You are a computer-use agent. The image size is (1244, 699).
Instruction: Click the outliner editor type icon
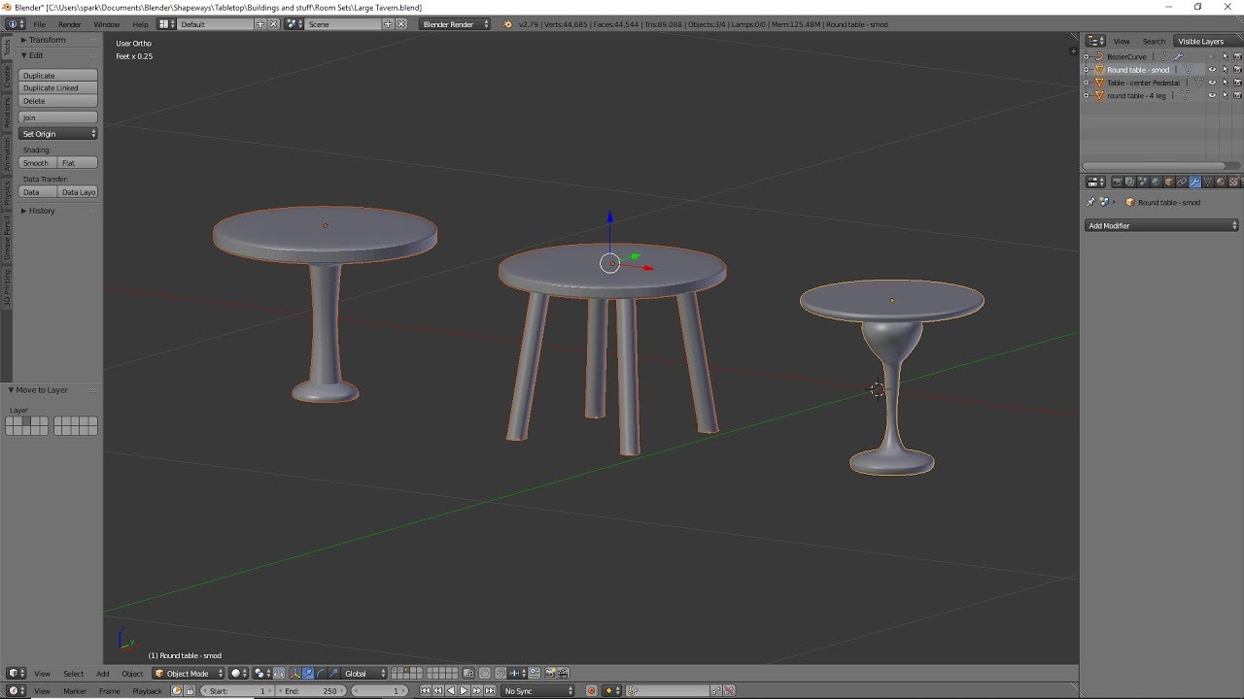click(x=1095, y=41)
